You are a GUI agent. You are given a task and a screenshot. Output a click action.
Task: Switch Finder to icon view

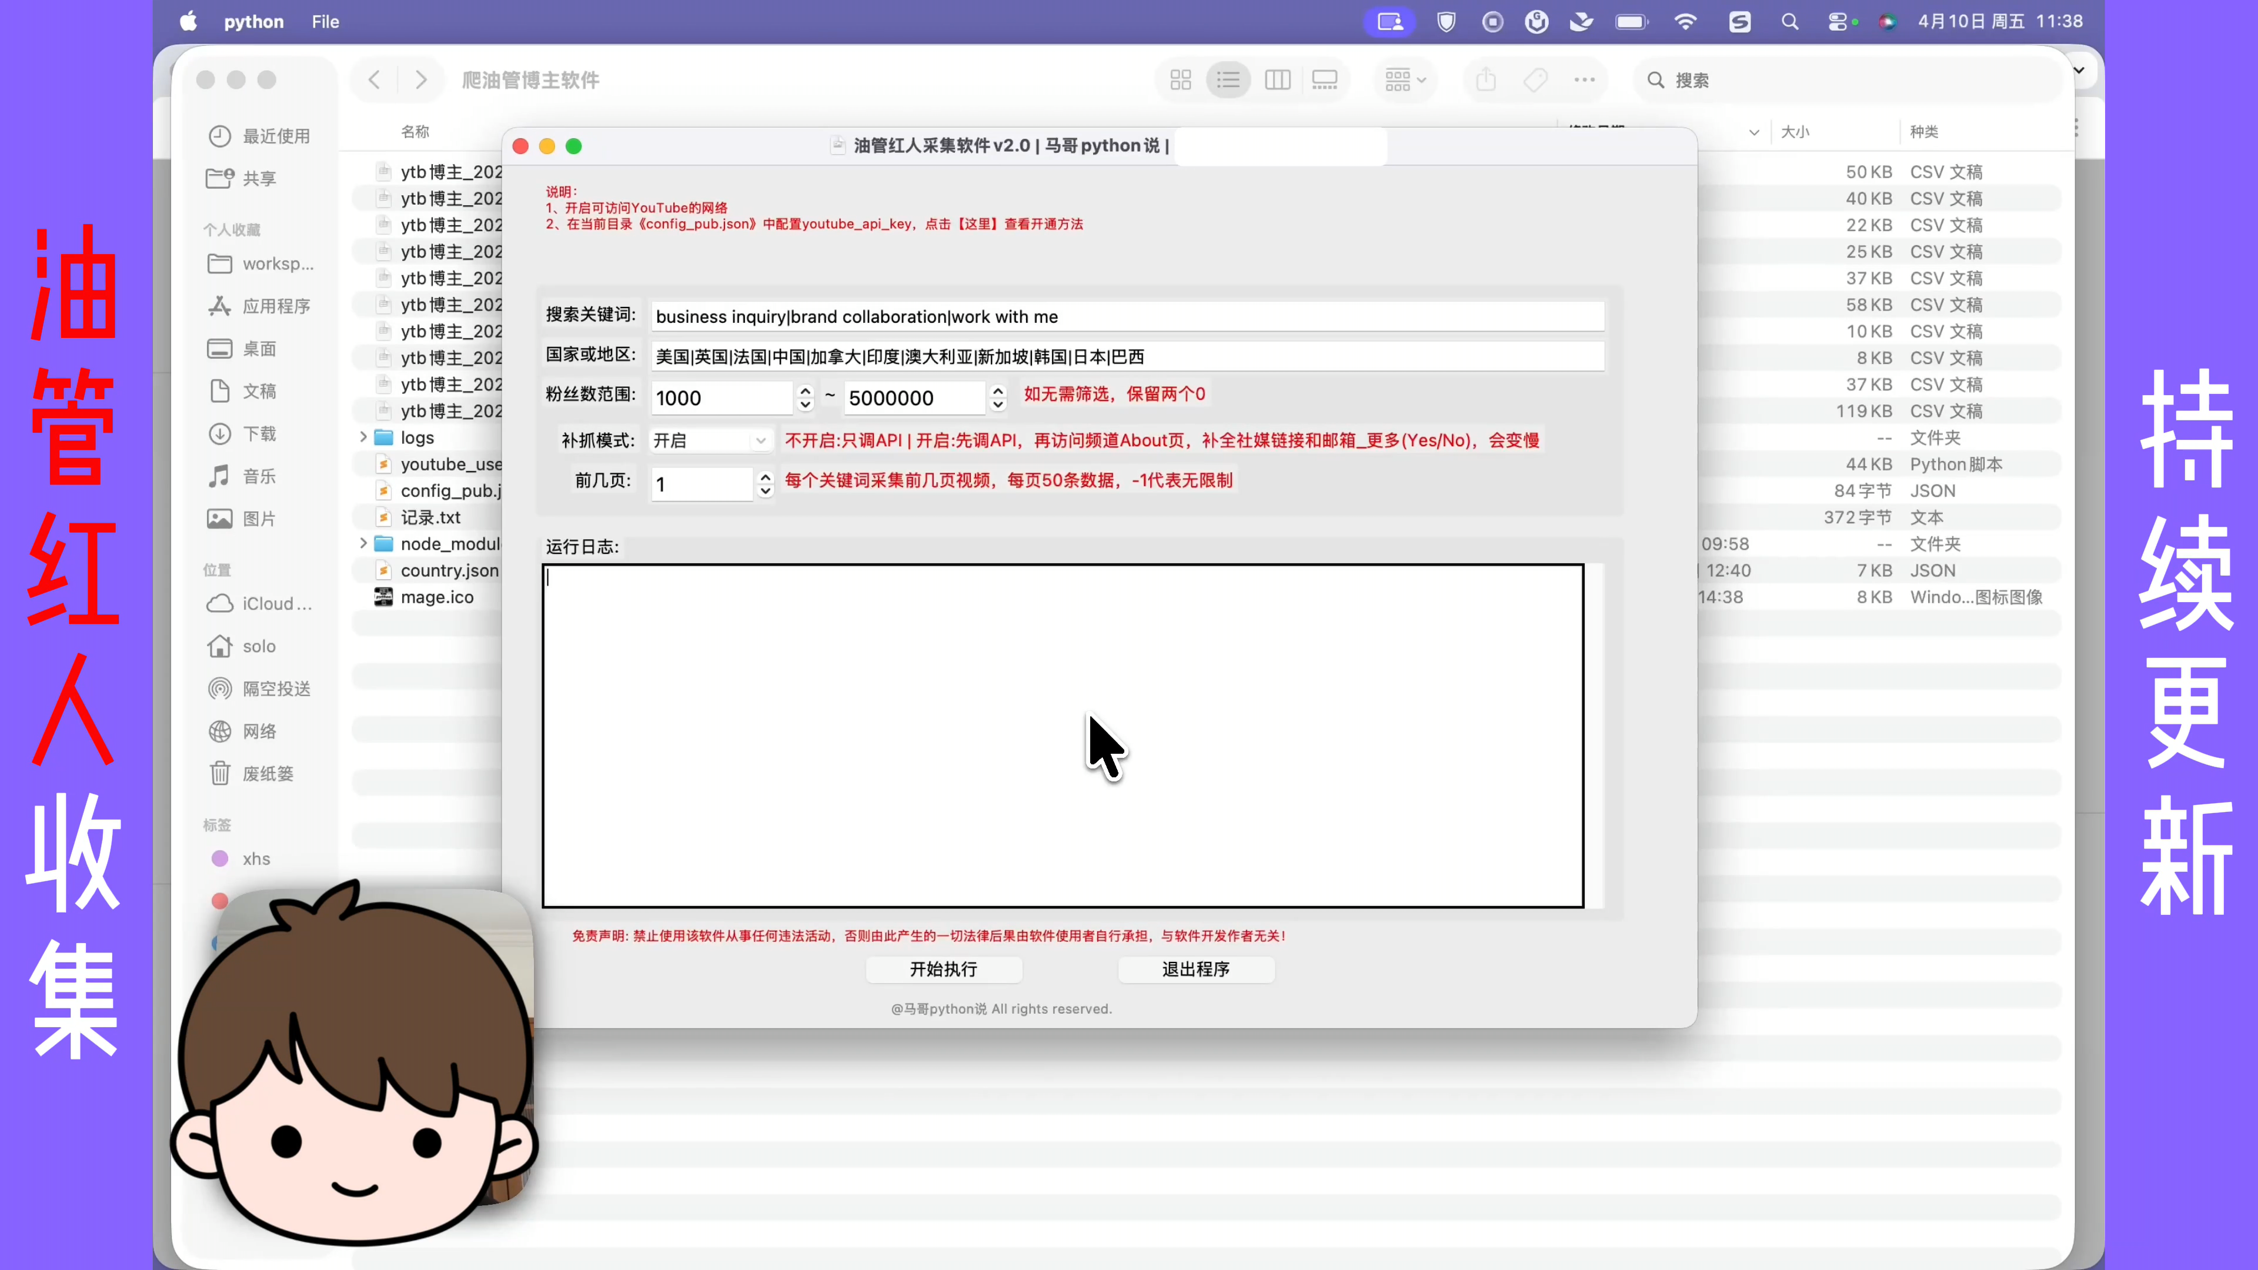tap(1181, 80)
